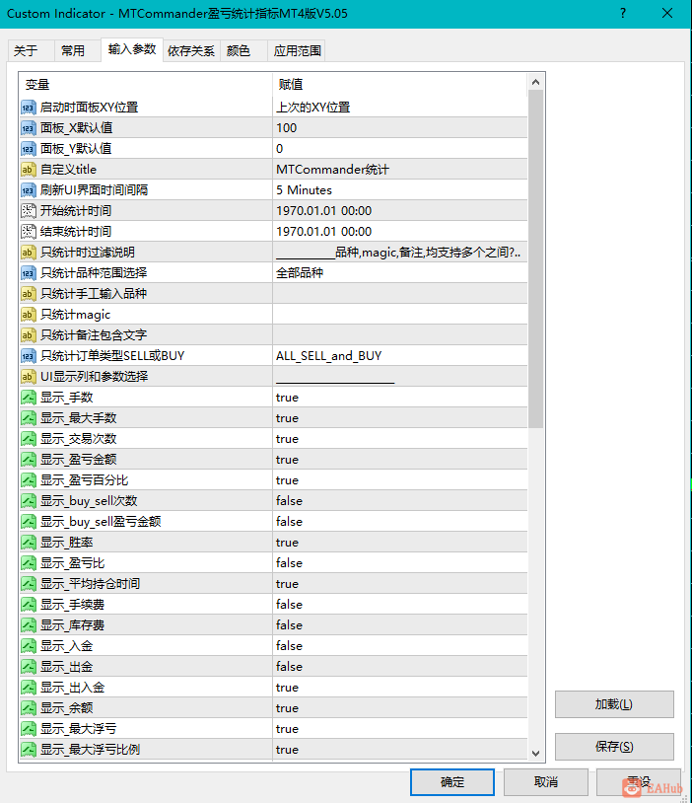The height and width of the screenshot is (803, 692).
Task: Click the bool icon beside 显示_交易次数
Action: click(x=29, y=439)
